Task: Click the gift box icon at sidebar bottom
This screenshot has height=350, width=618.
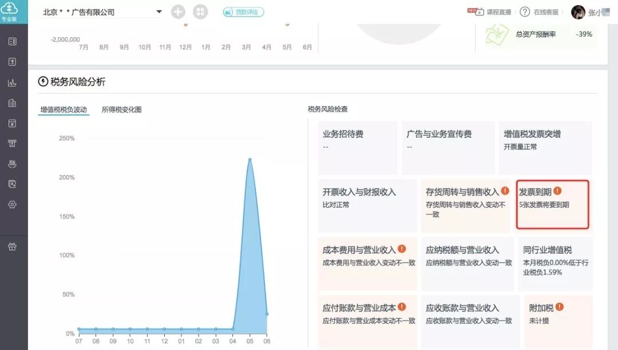Action: 12,246
